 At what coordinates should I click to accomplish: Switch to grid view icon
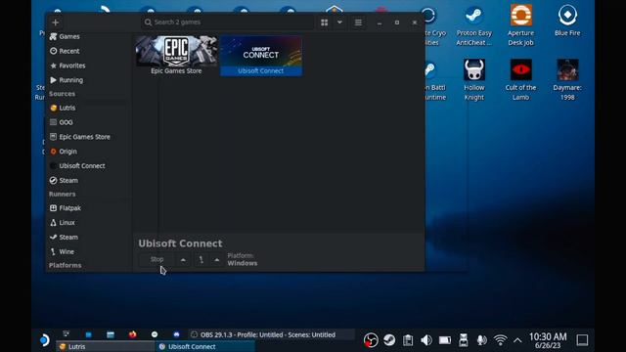tap(324, 22)
